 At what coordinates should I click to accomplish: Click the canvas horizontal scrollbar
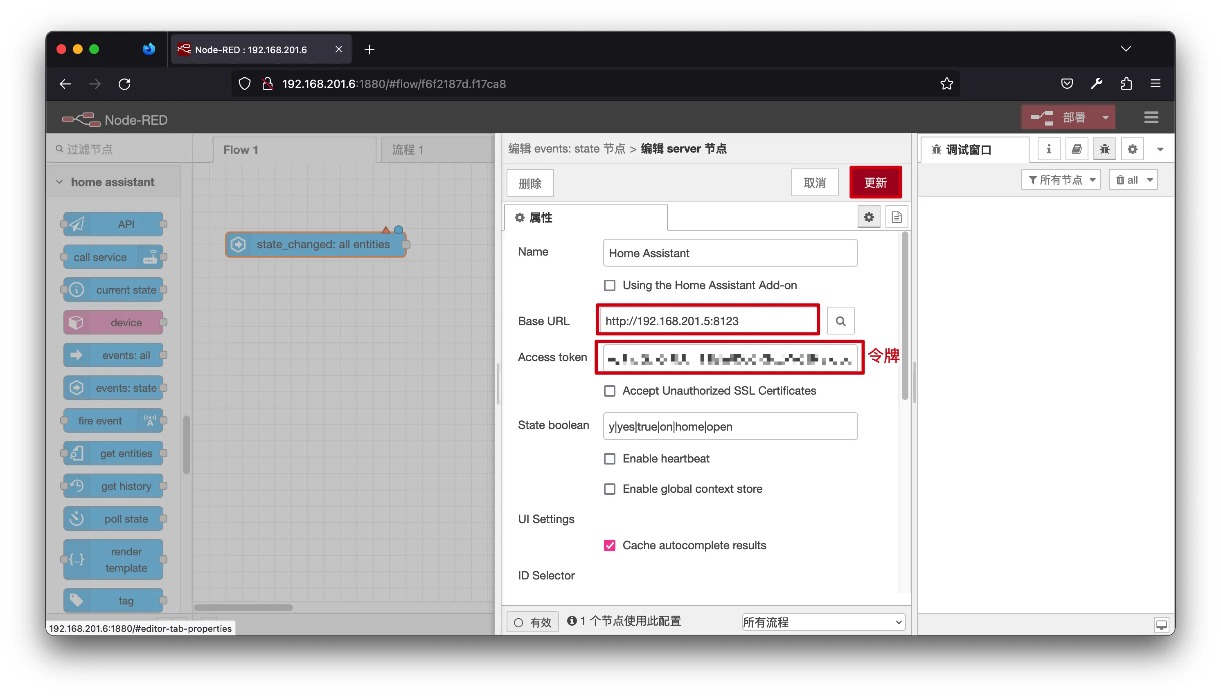tap(243, 608)
